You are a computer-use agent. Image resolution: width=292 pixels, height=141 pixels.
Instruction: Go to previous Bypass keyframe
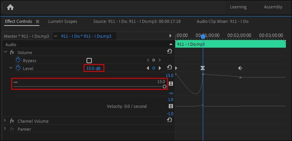pyautogui.click(x=148, y=60)
